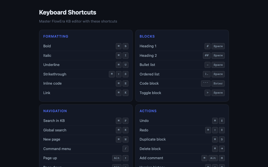Click the Enter key in the Code block row
The height and width of the screenshot is (167, 268).
[218, 83]
